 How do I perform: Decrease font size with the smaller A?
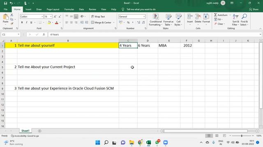pos(60,16)
